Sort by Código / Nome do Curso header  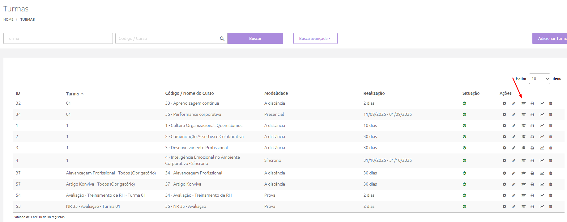click(189, 93)
